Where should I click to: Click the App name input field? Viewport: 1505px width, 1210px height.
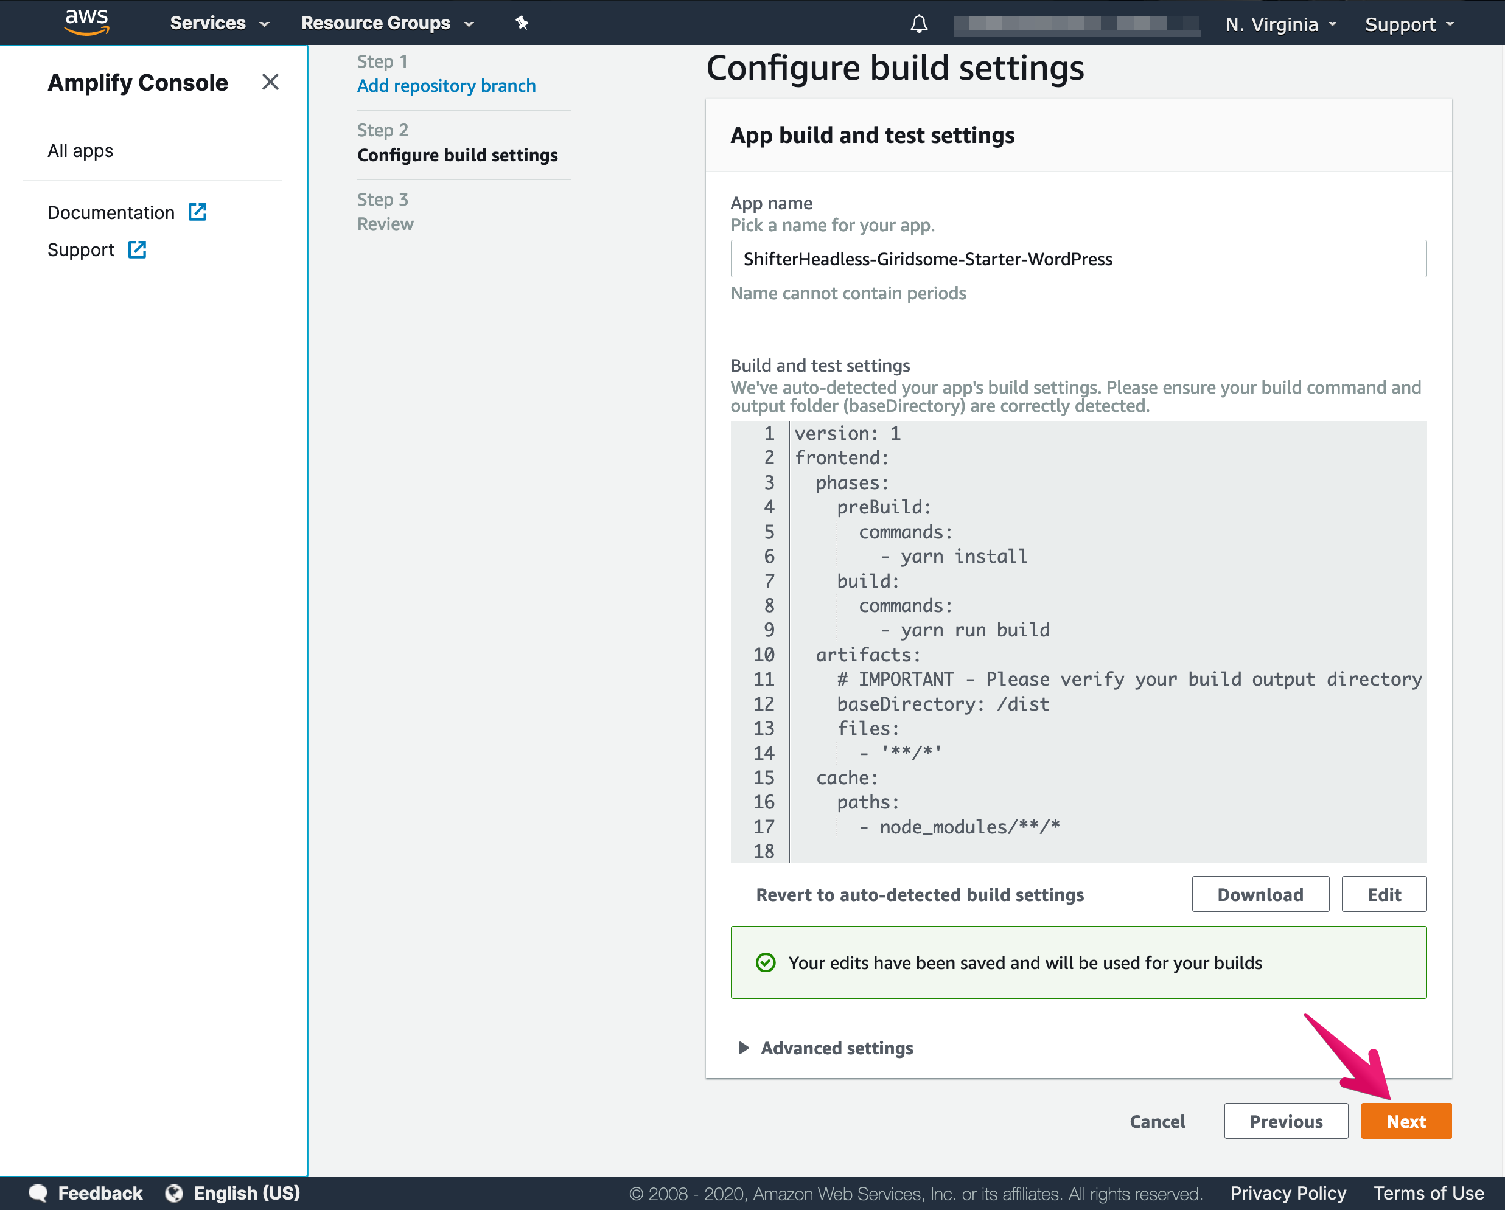1078,259
